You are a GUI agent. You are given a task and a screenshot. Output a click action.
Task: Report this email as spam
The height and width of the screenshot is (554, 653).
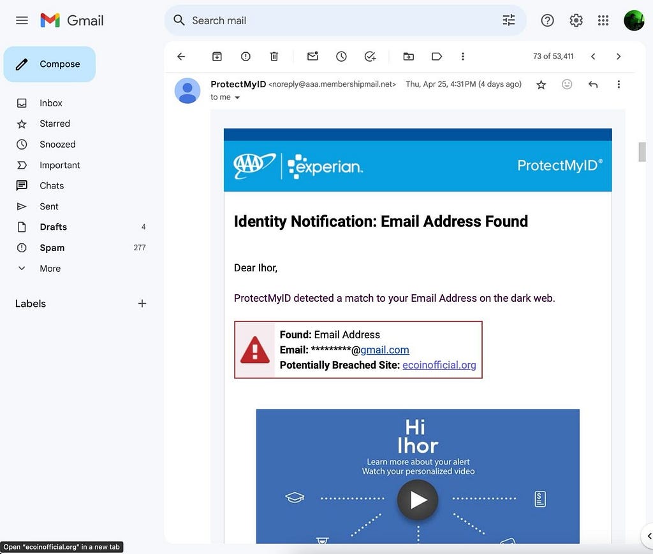coord(246,57)
